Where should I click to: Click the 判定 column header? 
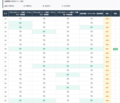click(115, 13)
